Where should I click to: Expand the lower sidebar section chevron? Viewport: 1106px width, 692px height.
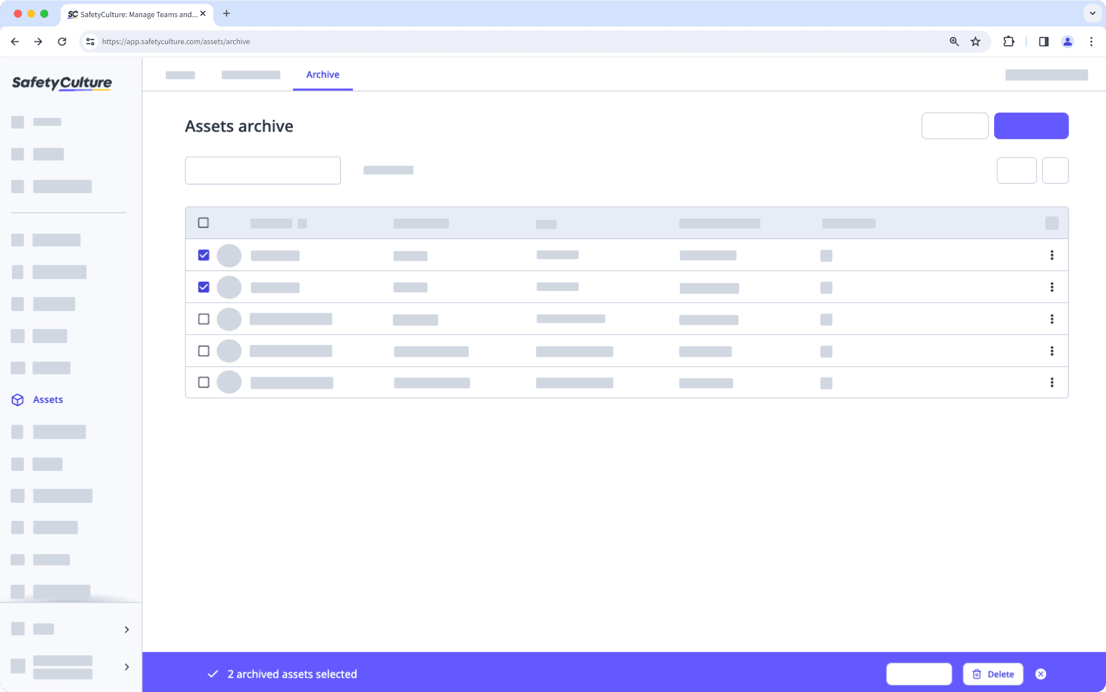click(127, 629)
